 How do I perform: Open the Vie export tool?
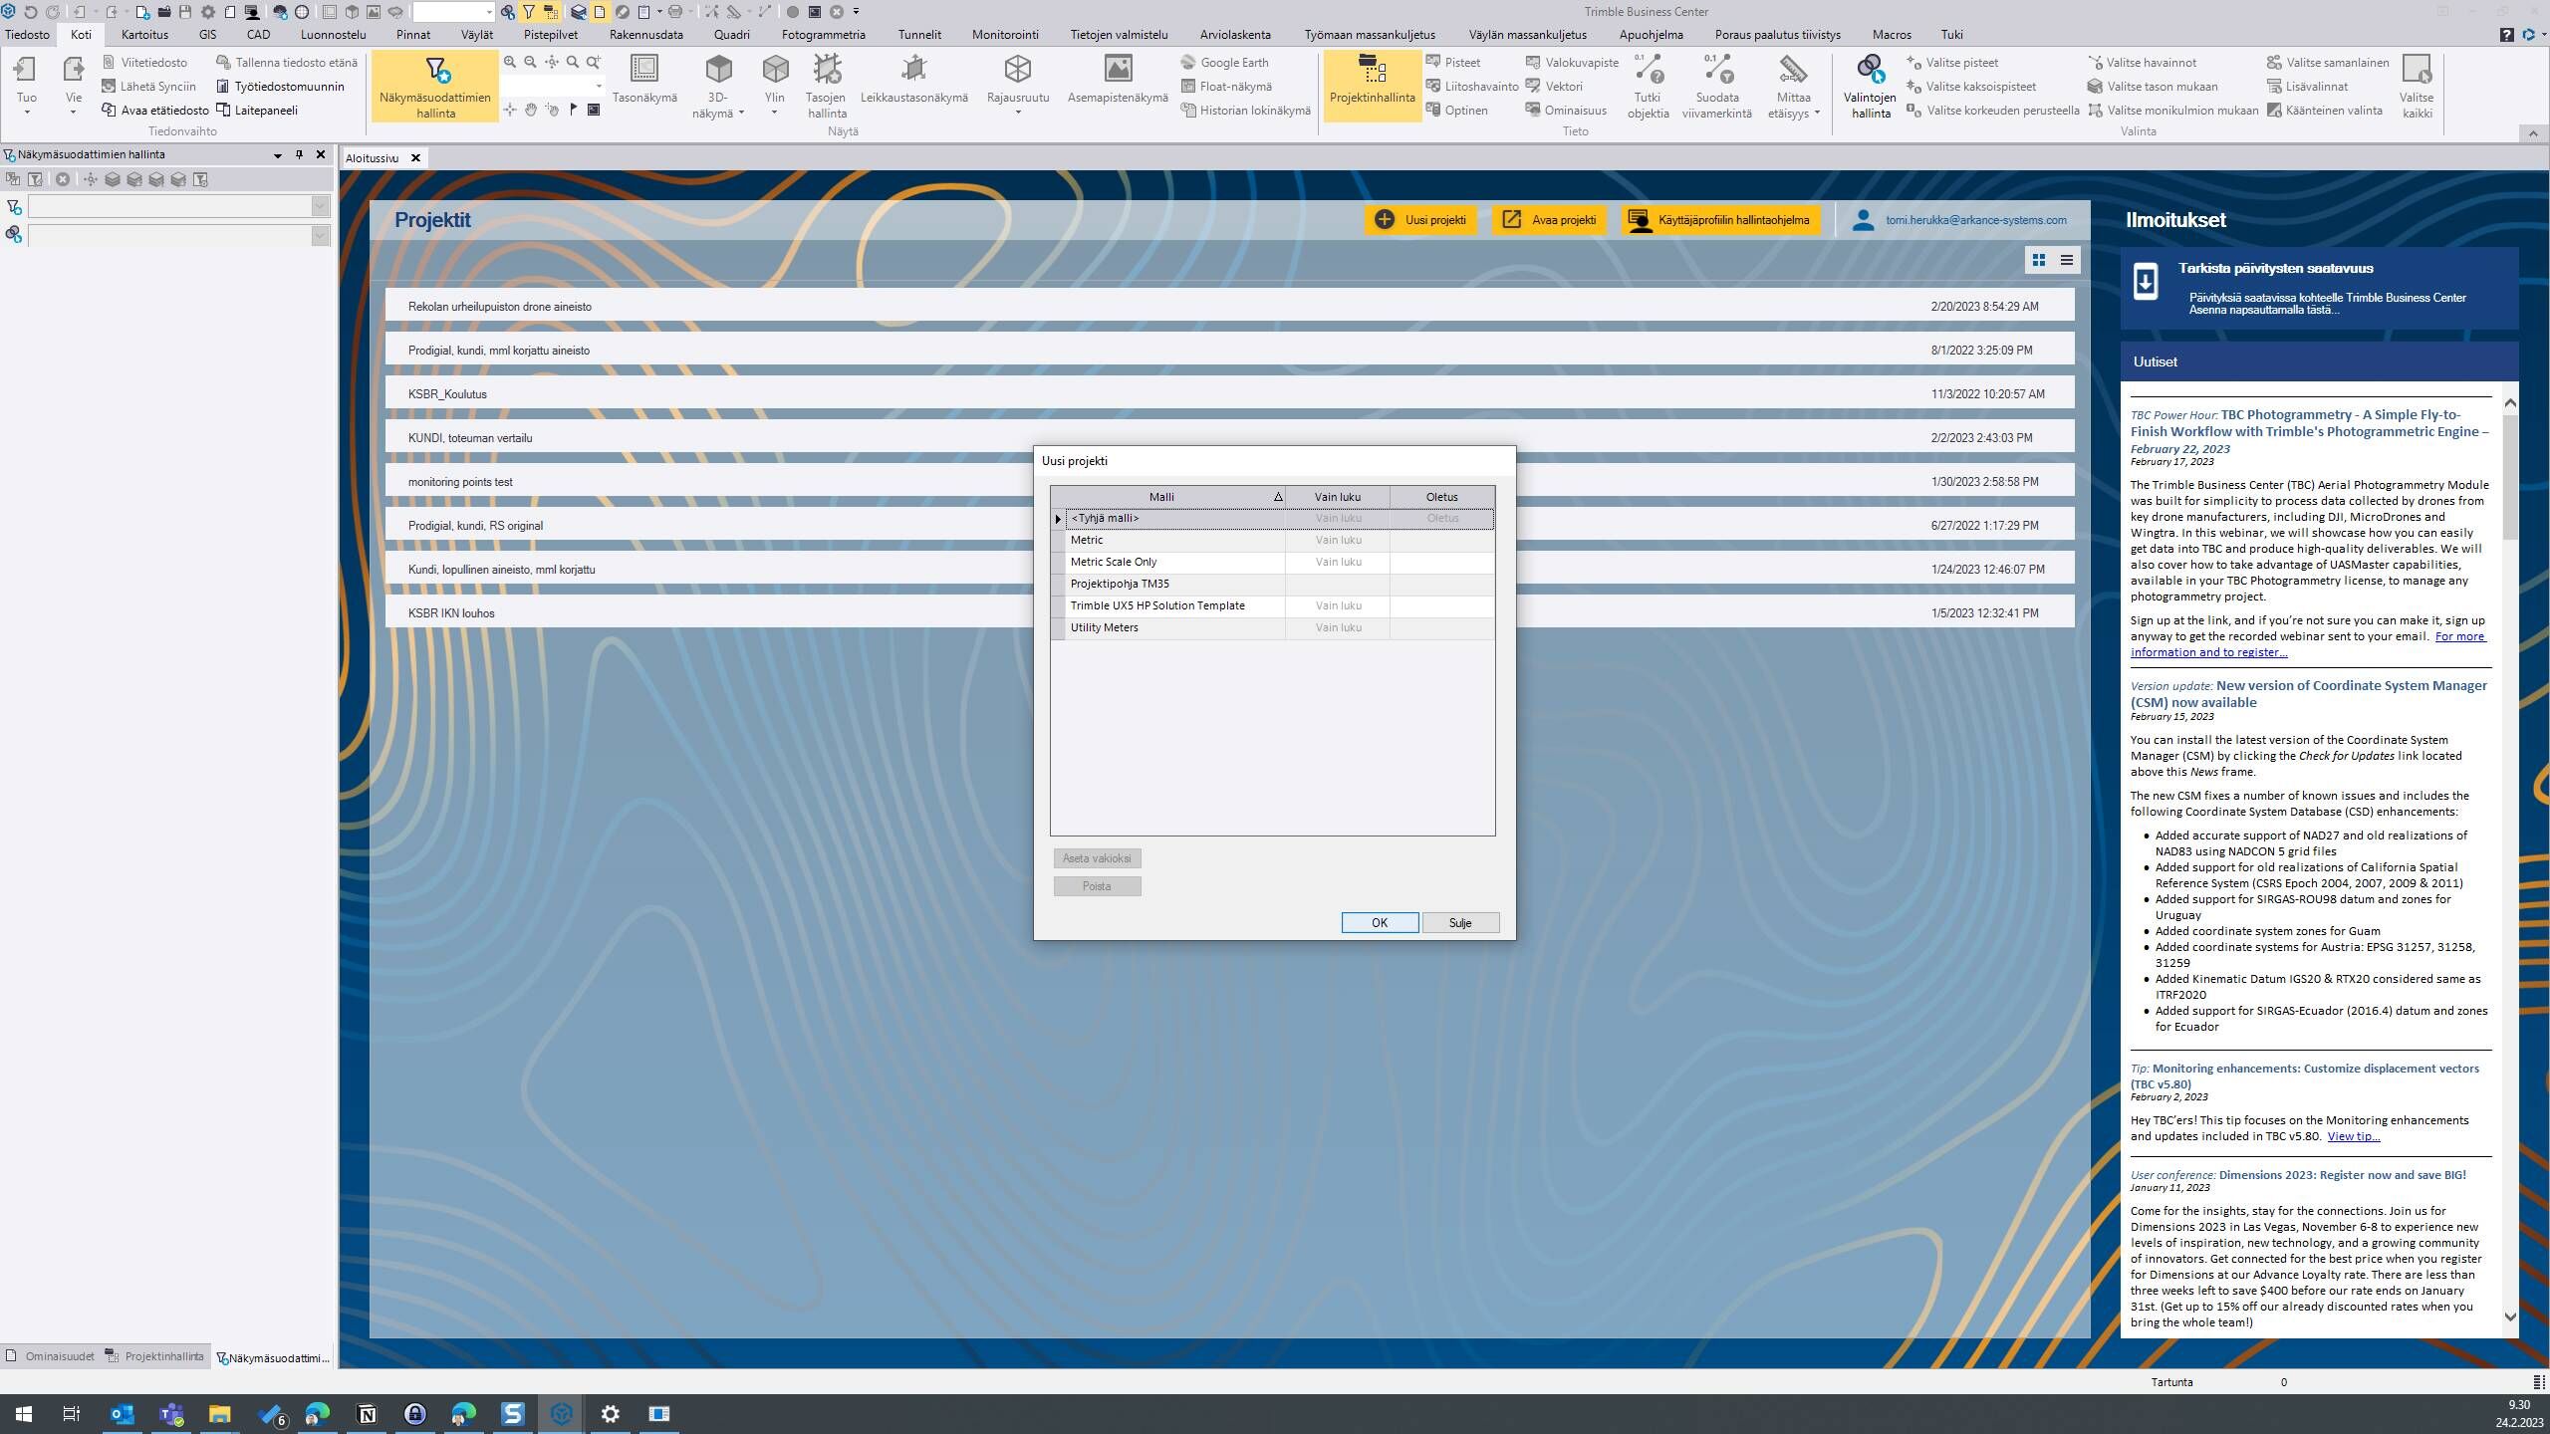coord(73,84)
